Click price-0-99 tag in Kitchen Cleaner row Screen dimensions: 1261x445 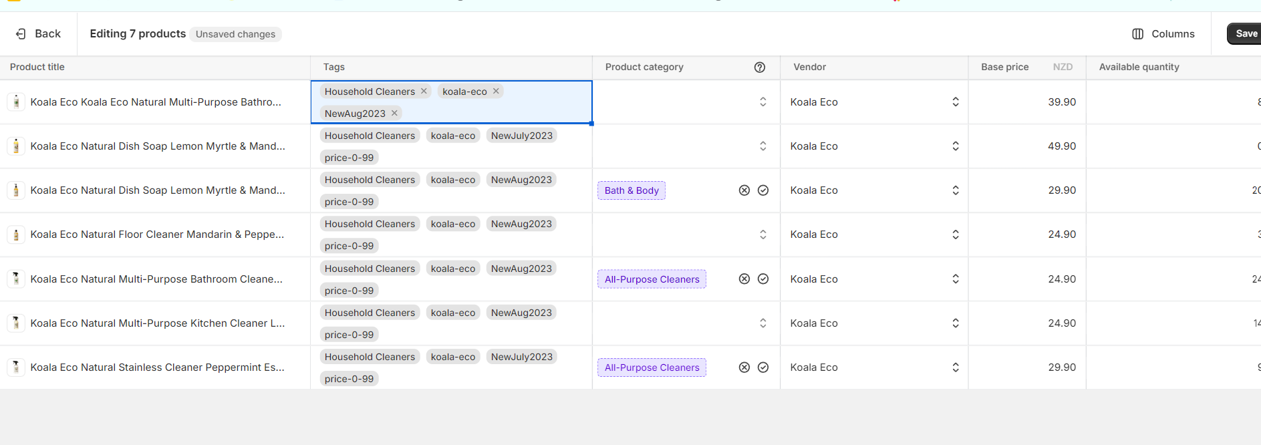pos(349,335)
